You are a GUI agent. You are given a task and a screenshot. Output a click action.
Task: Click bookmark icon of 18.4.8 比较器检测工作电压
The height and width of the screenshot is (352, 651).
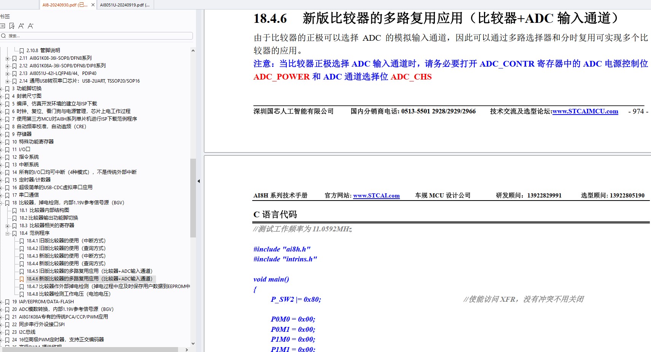click(x=22, y=294)
